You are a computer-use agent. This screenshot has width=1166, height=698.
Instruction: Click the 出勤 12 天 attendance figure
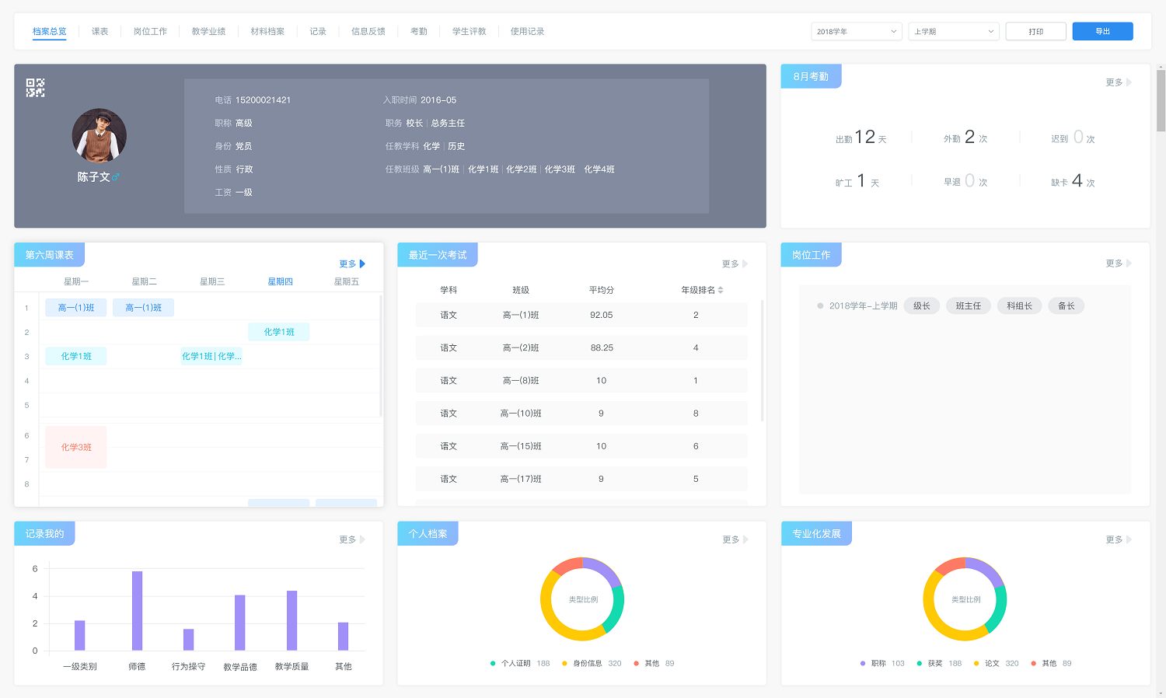[861, 138]
